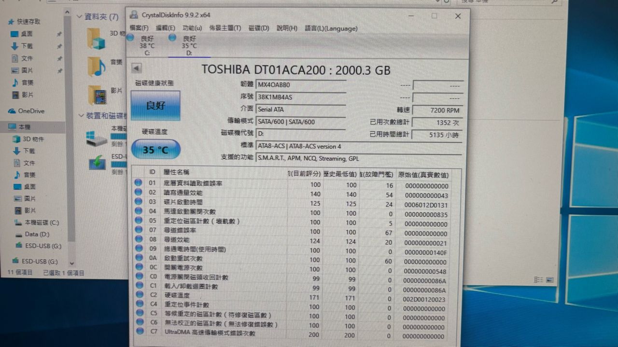Click the 屬性名稱 column header
The image size is (618, 347).
point(177,172)
